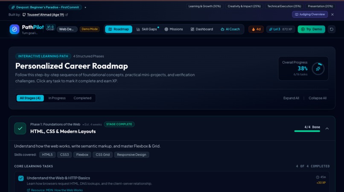
Task: Click the Personalized Career Roadmap heading
Action: [72, 66]
